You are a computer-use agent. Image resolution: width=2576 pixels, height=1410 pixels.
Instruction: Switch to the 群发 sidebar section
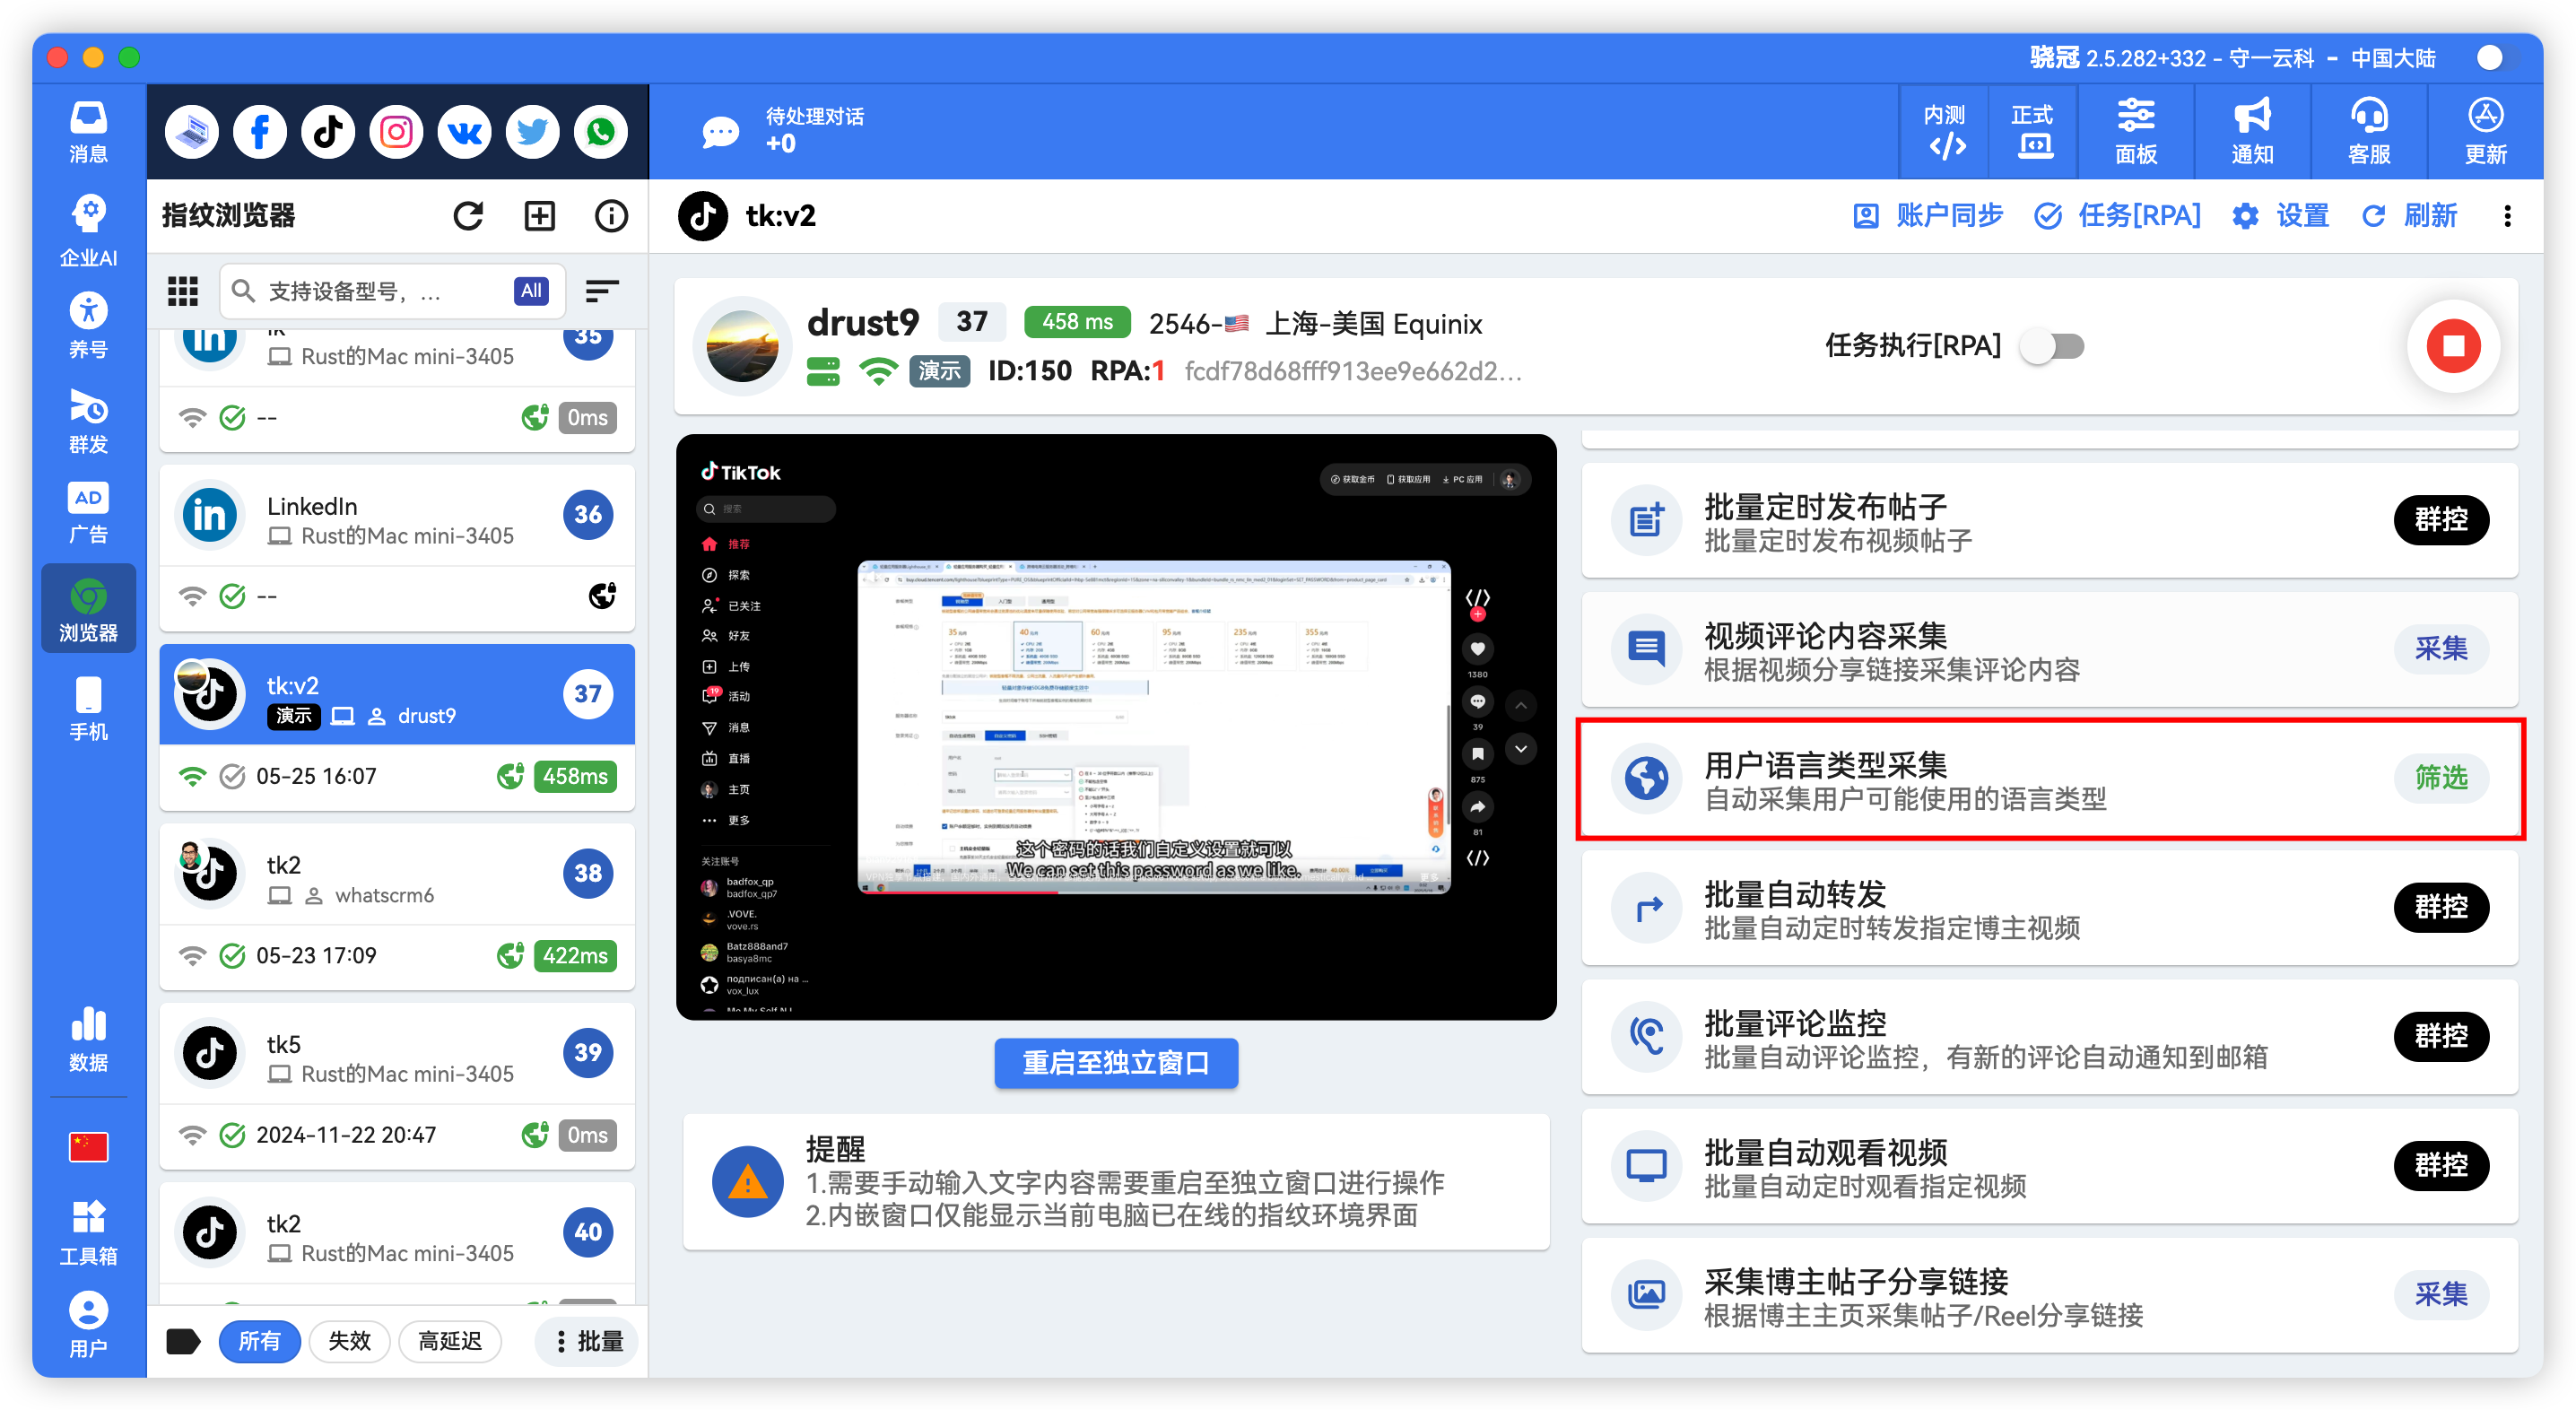tap(88, 420)
